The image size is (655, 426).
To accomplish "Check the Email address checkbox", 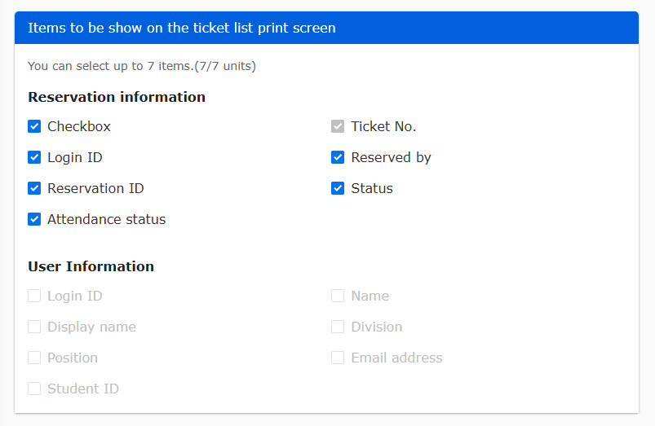I will tap(338, 358).
